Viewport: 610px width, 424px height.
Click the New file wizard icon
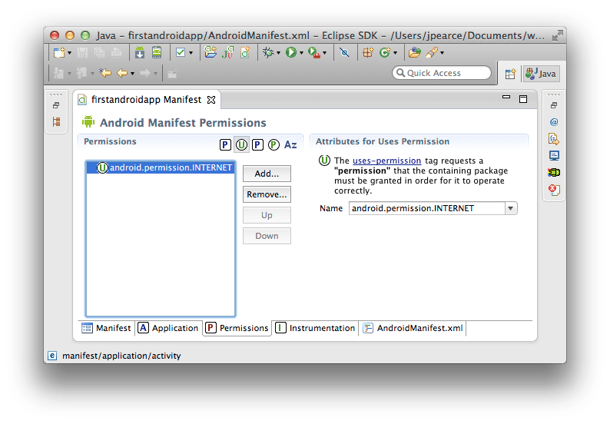59,52
